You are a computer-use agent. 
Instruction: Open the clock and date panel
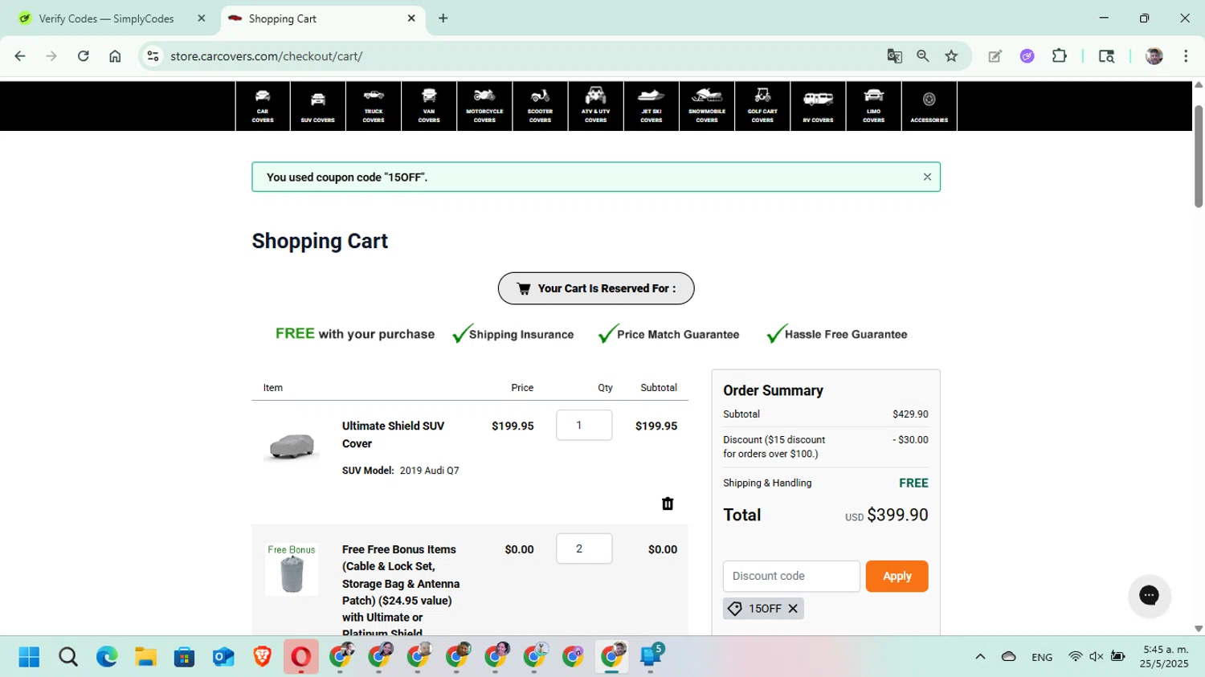1164,657
